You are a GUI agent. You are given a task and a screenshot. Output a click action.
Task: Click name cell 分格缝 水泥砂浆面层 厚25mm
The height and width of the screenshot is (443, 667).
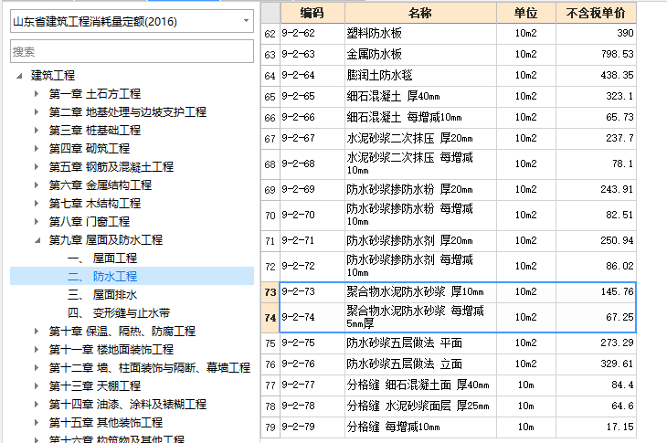coord(420,406)
